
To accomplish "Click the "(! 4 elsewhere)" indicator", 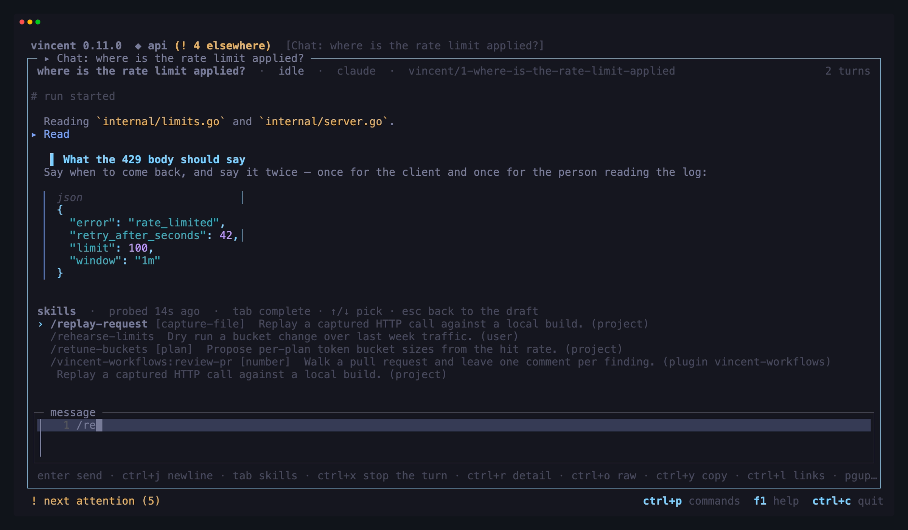I will (223, 46).
